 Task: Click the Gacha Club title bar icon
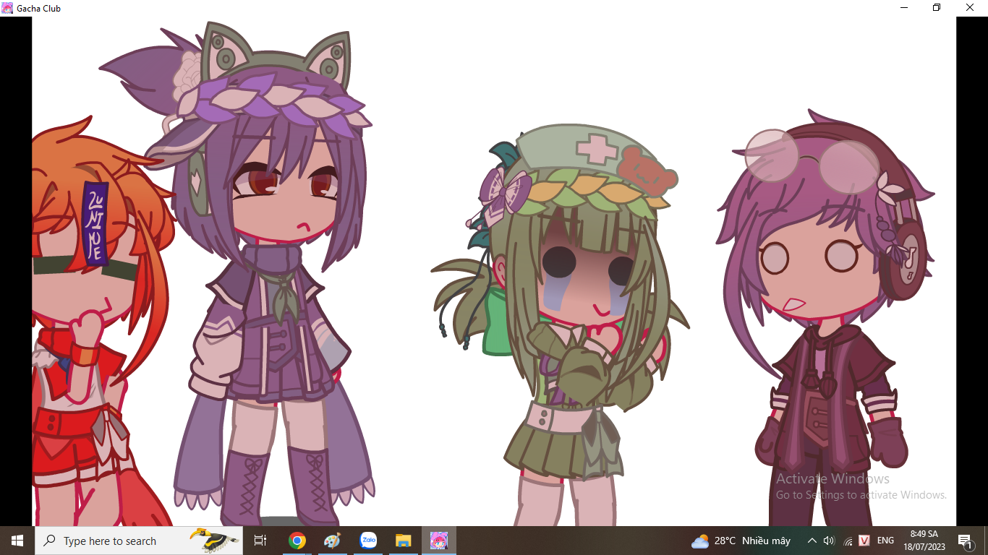(x=7, y=8)
